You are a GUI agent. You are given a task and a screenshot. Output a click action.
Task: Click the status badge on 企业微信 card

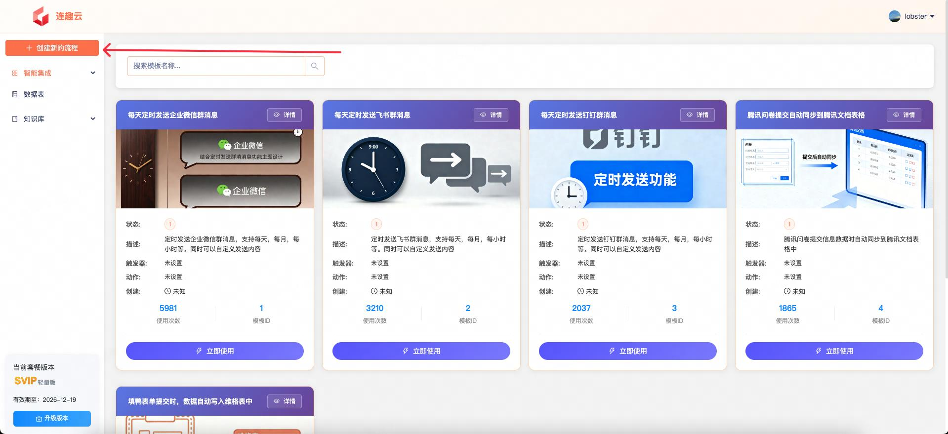[x=170, y=224]
